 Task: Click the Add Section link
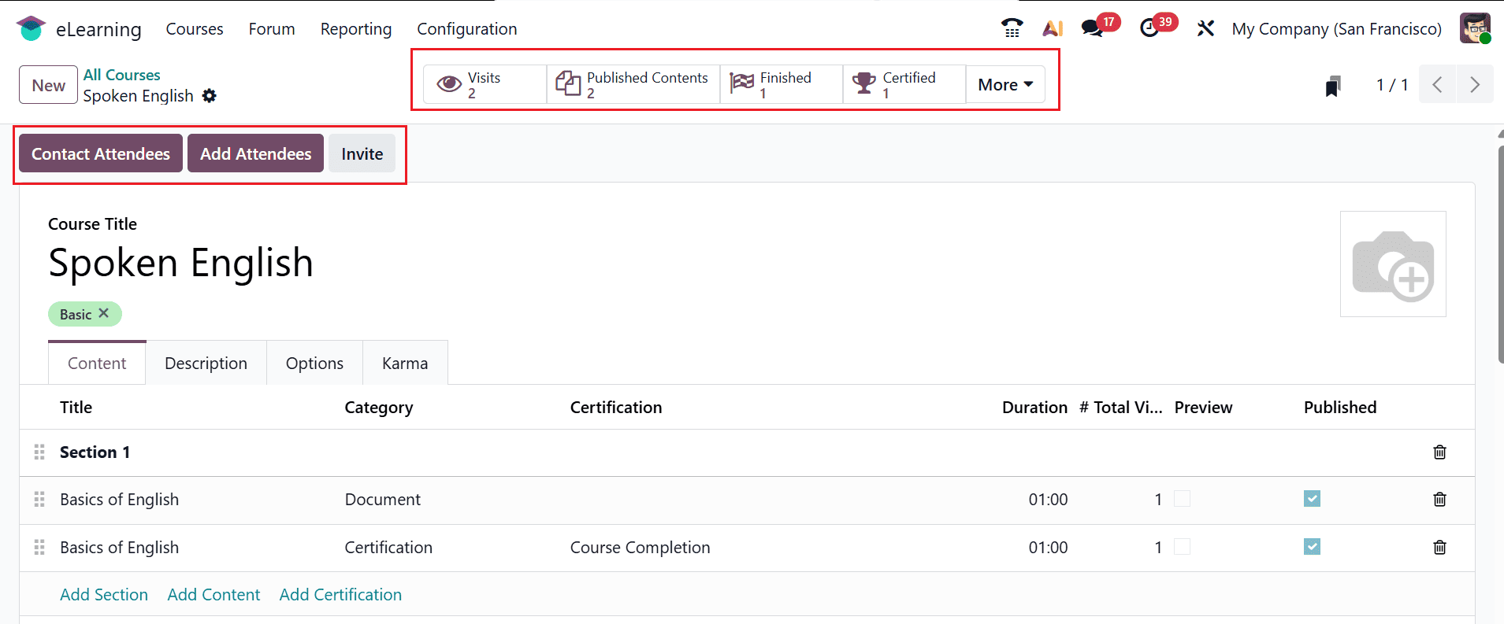pos(104,594)
